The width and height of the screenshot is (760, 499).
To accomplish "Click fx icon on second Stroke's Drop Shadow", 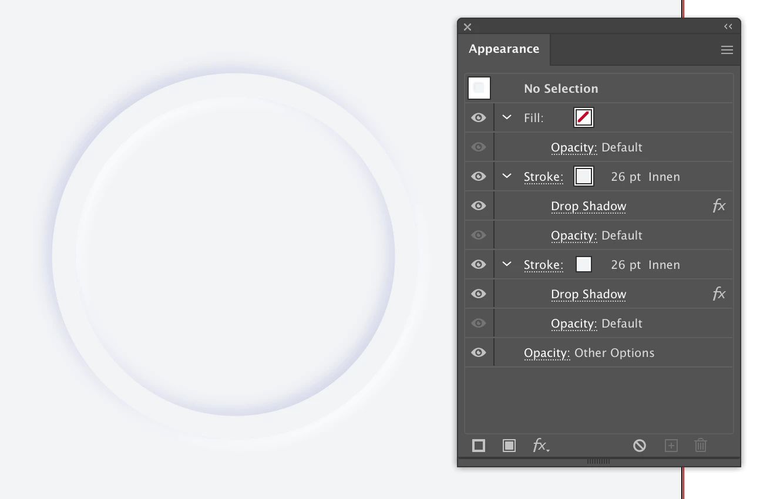I will click(719, 294).
